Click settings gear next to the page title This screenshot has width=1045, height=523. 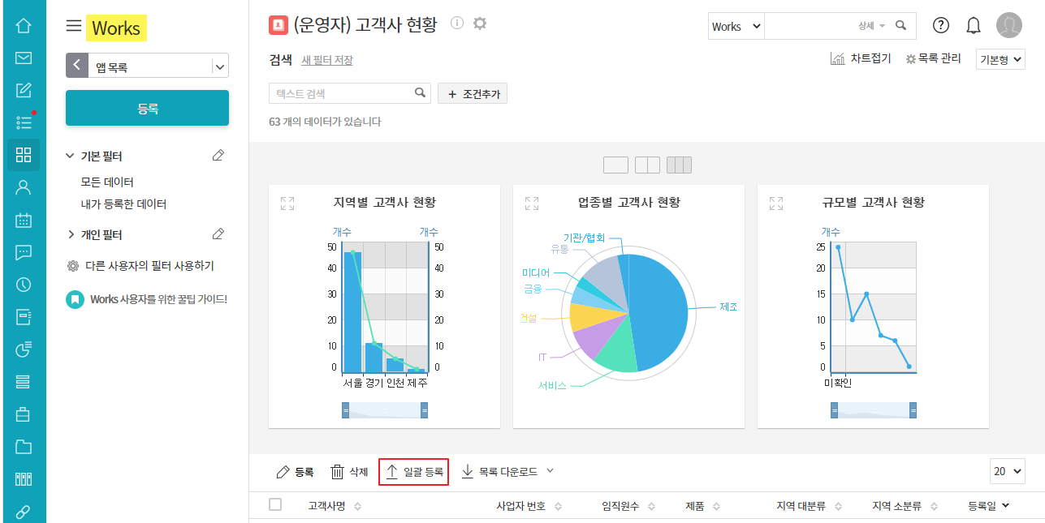click(480, 24)
